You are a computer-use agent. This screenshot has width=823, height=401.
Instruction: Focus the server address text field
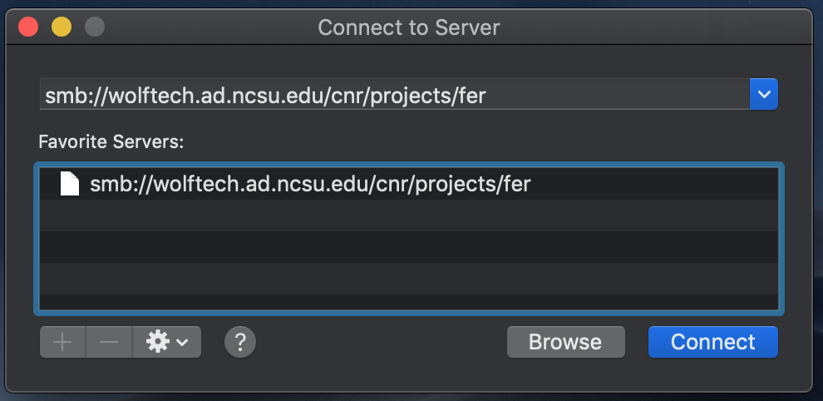[395, 95]
